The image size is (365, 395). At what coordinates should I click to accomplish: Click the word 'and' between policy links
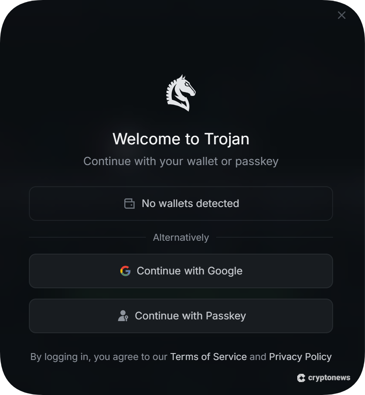[x=258, y=357]
